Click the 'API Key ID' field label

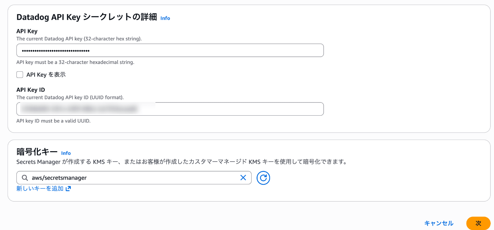pos(31,90)
